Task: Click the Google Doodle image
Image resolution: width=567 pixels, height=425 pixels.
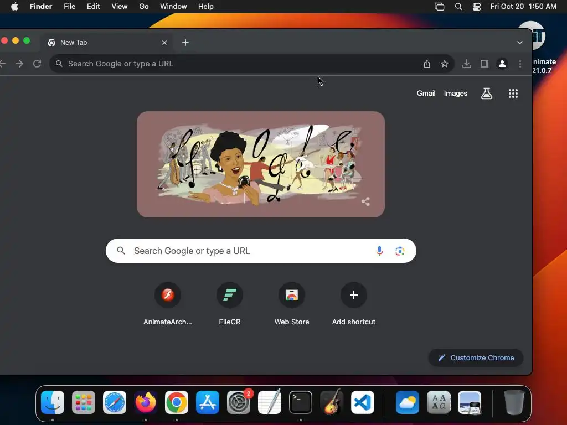Action: pyautogui.click(x=261, y=164)
